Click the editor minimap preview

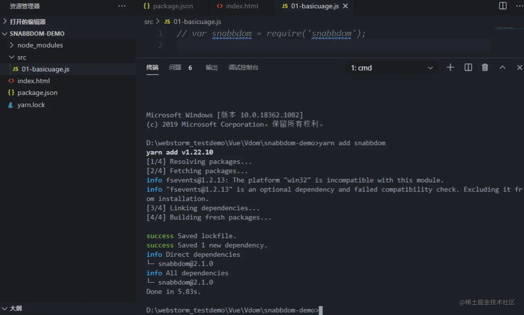pyautogui.click(x=509, y=28)
